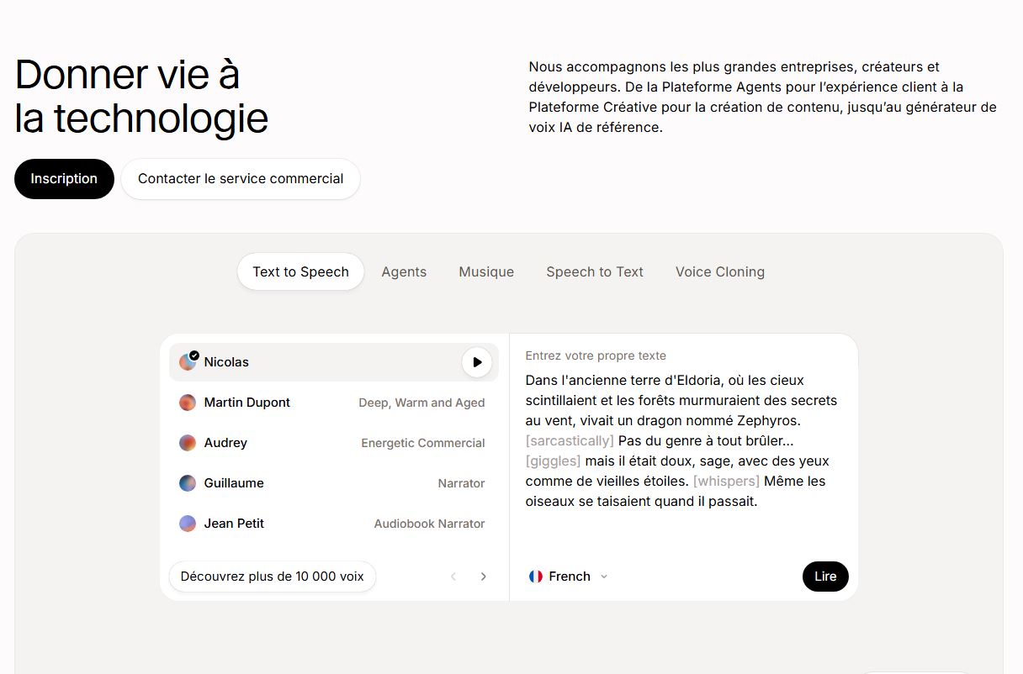Click into the Eldoria text input area

coord(681,441)
